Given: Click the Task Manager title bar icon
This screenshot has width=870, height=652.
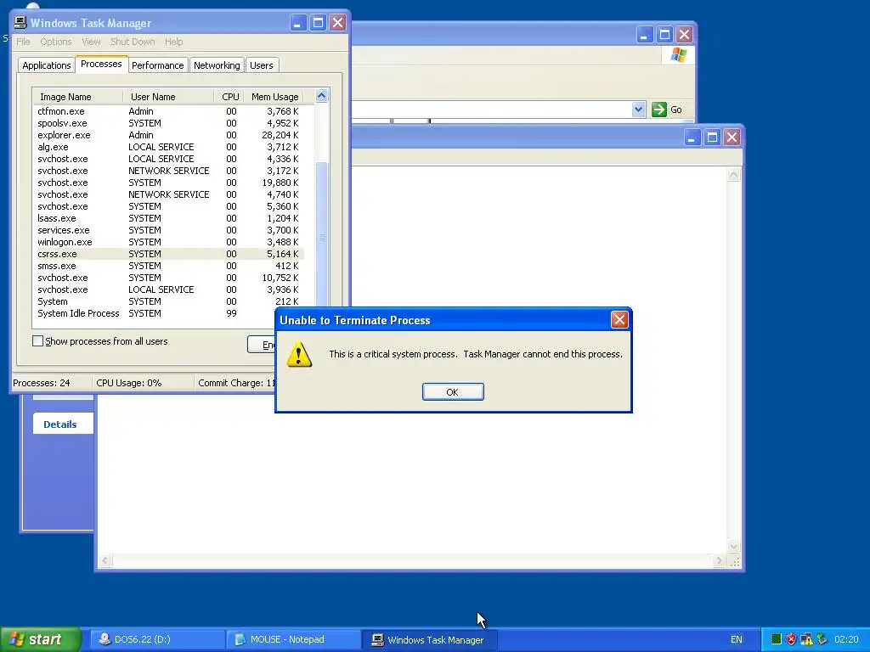Looking at the screenshot, I should coord(20,22).
